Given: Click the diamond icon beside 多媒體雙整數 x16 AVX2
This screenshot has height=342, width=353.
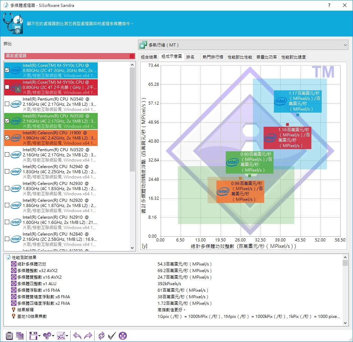Looking at the screenshot, I should point(13,277).
